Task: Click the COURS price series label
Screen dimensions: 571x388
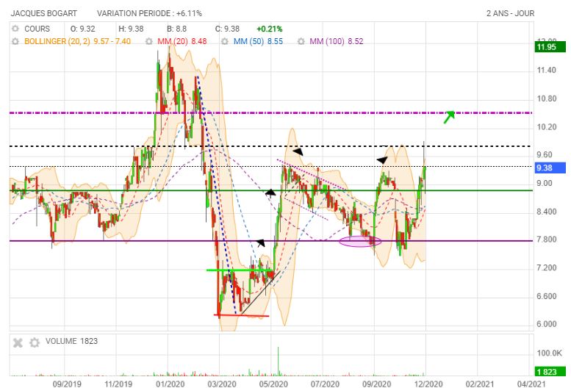Action: coord(37,29)
